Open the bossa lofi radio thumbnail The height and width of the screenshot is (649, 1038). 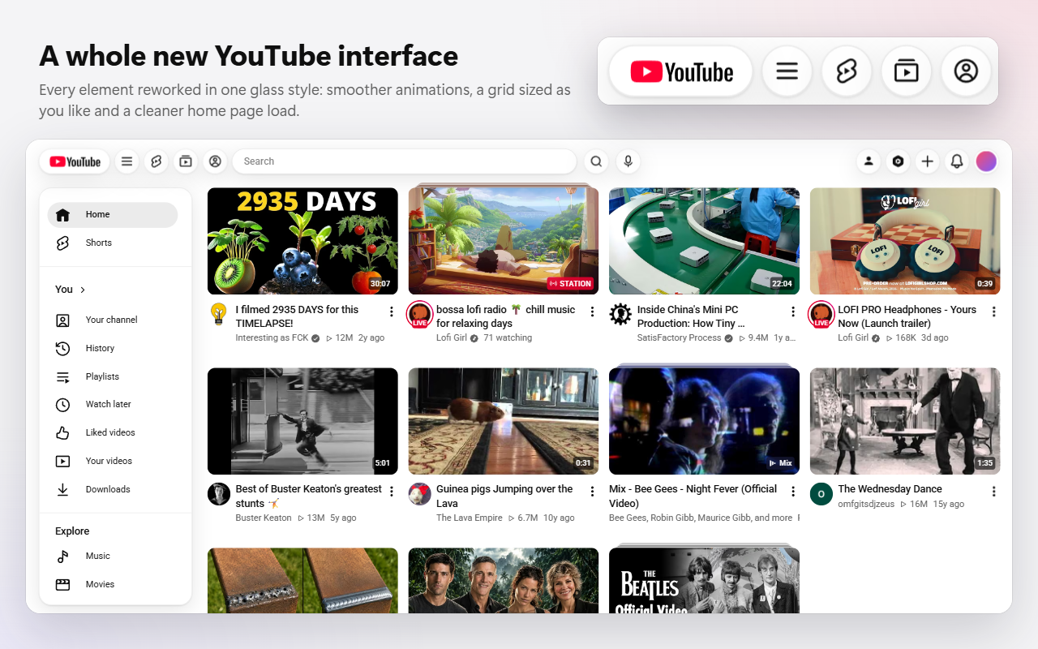pyautogui.click(x=504, y=241)
